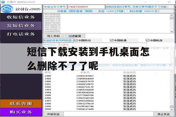Click the 联系客服 button
The height and width of the screenshot is (117, 176).
21,104
